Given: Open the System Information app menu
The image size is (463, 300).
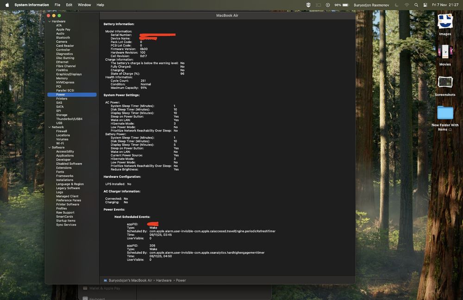Looking at the screenshot, I should 31,5.
